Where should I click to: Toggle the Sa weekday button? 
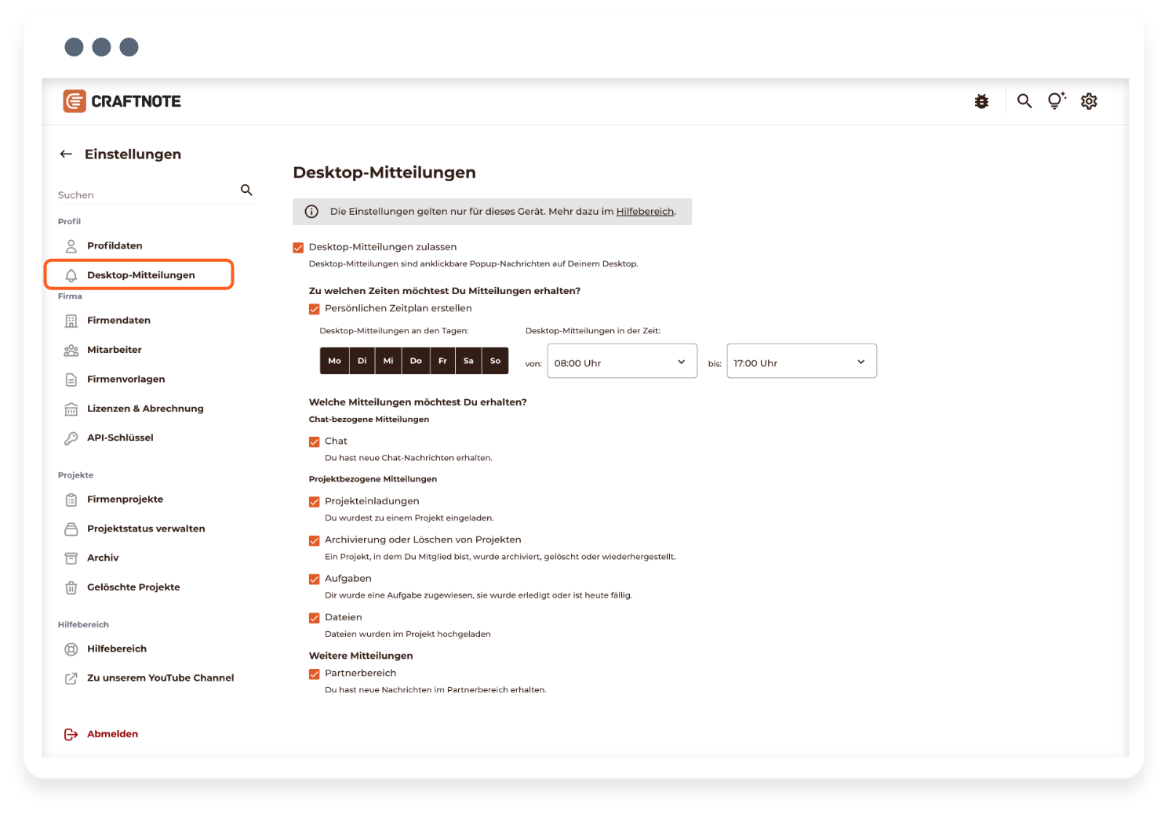coord(468,361)
